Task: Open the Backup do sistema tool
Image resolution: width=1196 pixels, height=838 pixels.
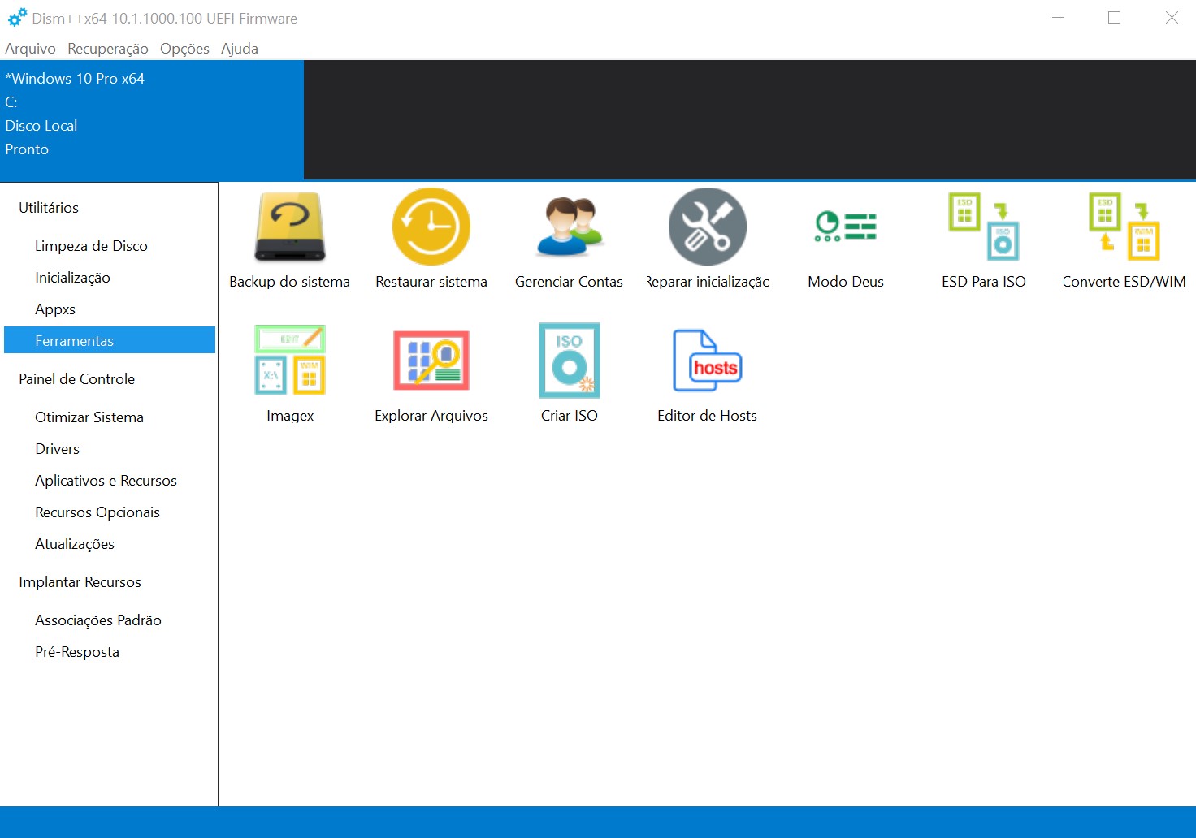Action: coord(290,227)
